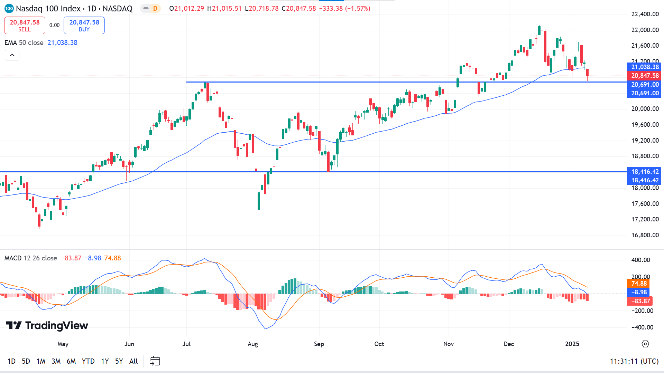This screenshot has height=373, width=664.
Task: Click the red SELL 20,847.58 button
Action: [x=25, y=26]
